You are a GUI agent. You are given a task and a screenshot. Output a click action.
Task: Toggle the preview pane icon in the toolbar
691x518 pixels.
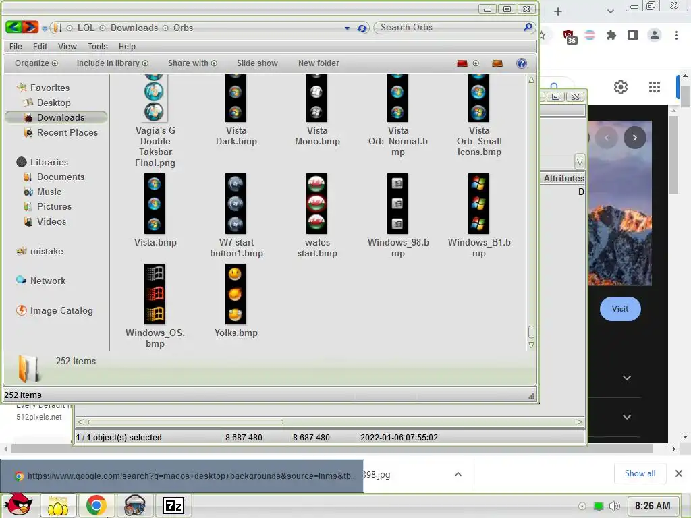click(x=497, y=63)
